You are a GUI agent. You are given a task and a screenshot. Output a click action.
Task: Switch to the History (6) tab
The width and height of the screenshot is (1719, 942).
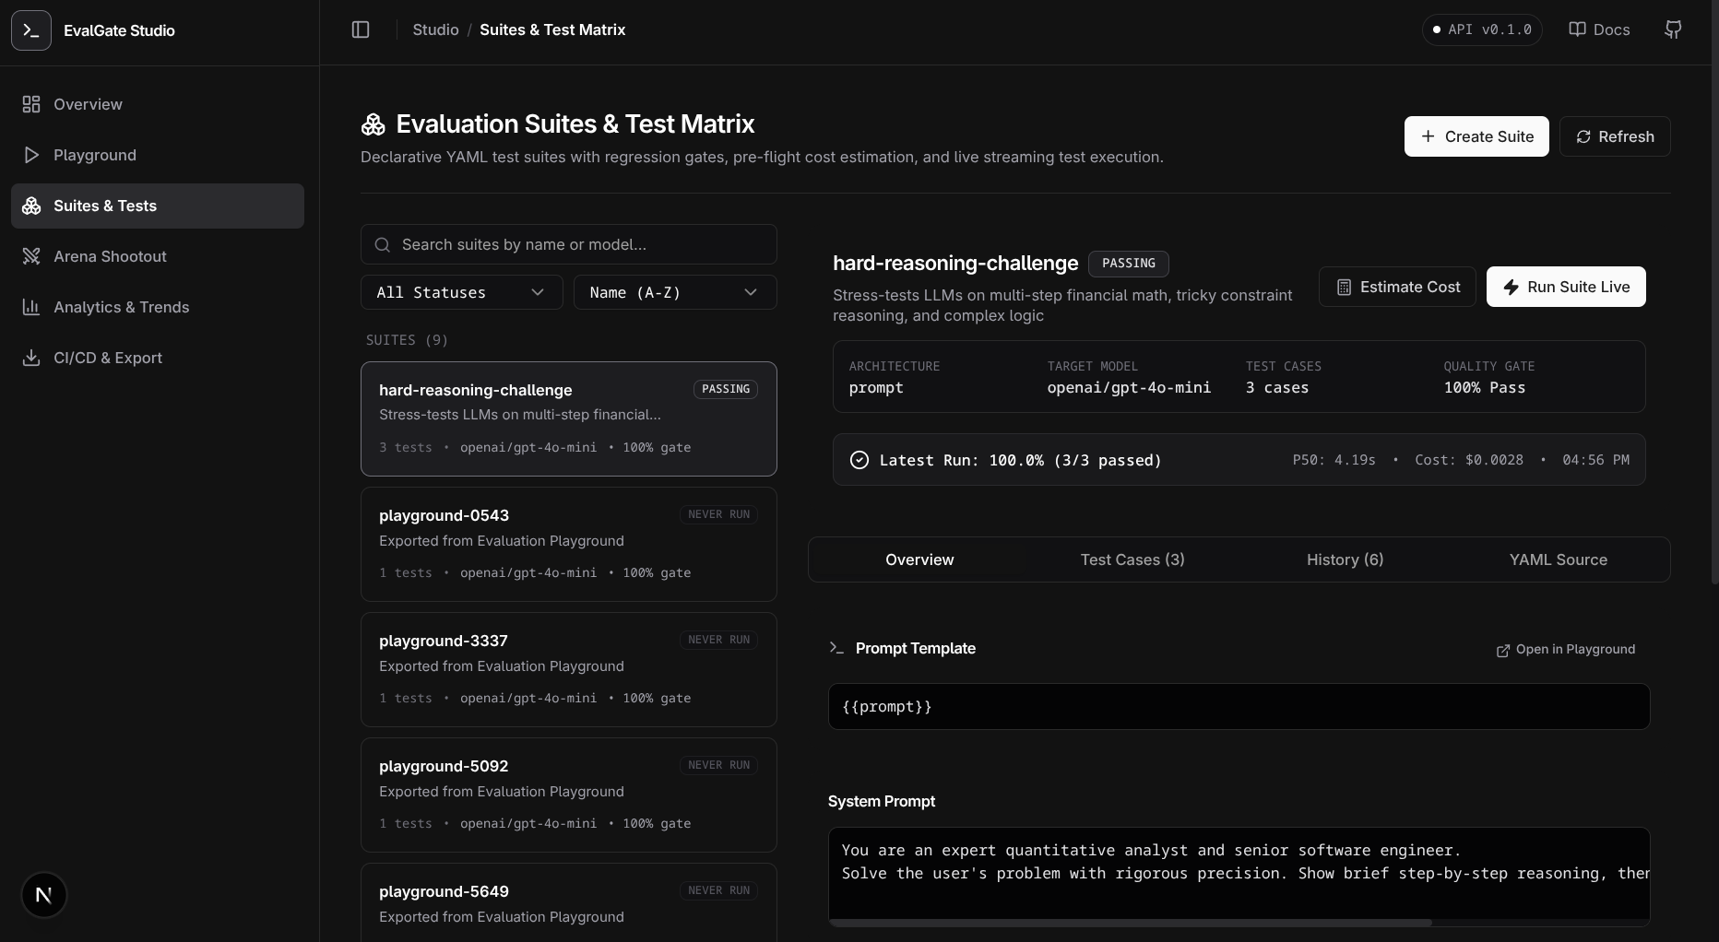1346,559
